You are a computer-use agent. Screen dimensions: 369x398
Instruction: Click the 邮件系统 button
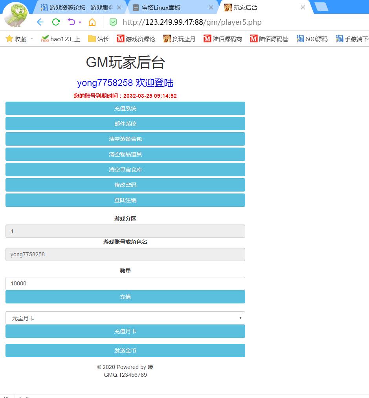tap(125, 124)
